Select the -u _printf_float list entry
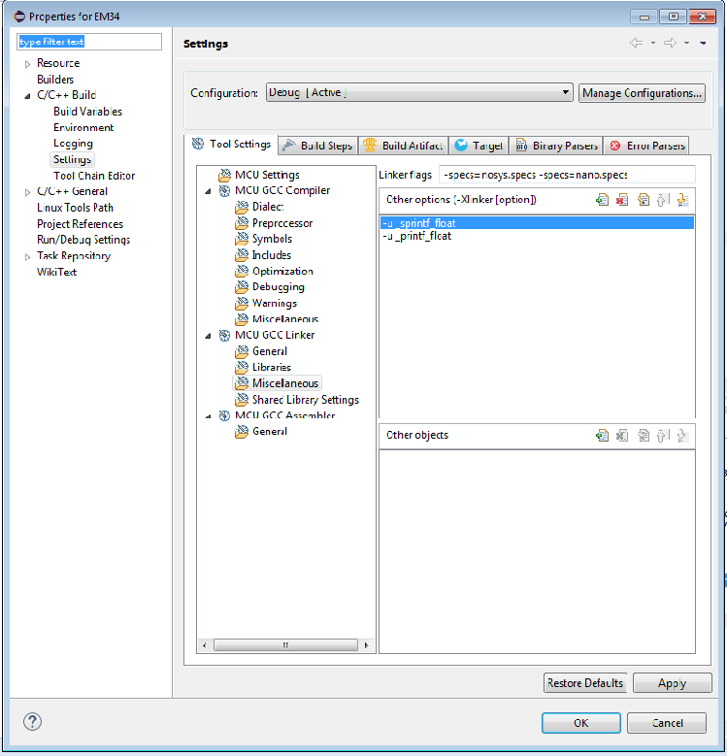727x756 pixels. 417,236
